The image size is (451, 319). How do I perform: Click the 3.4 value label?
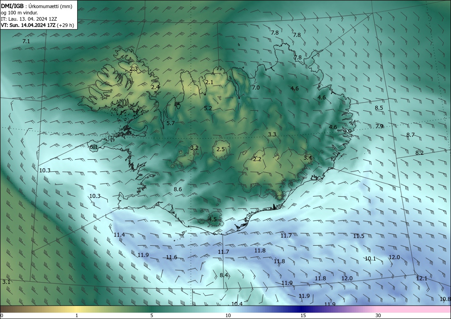tap(308, 158)
